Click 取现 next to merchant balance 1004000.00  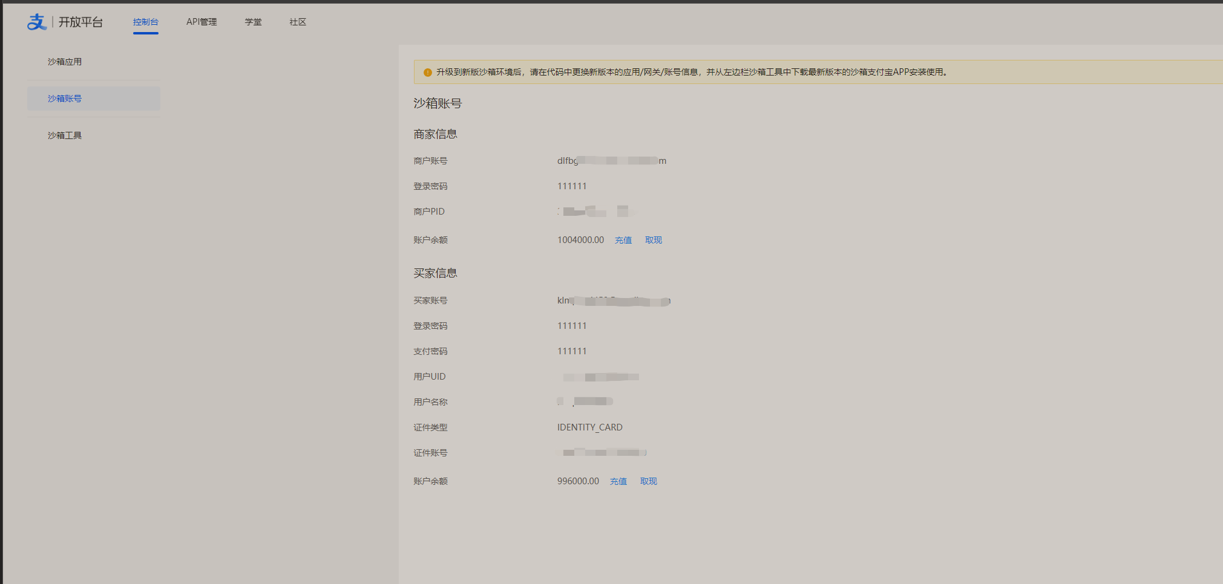(654, 240)
